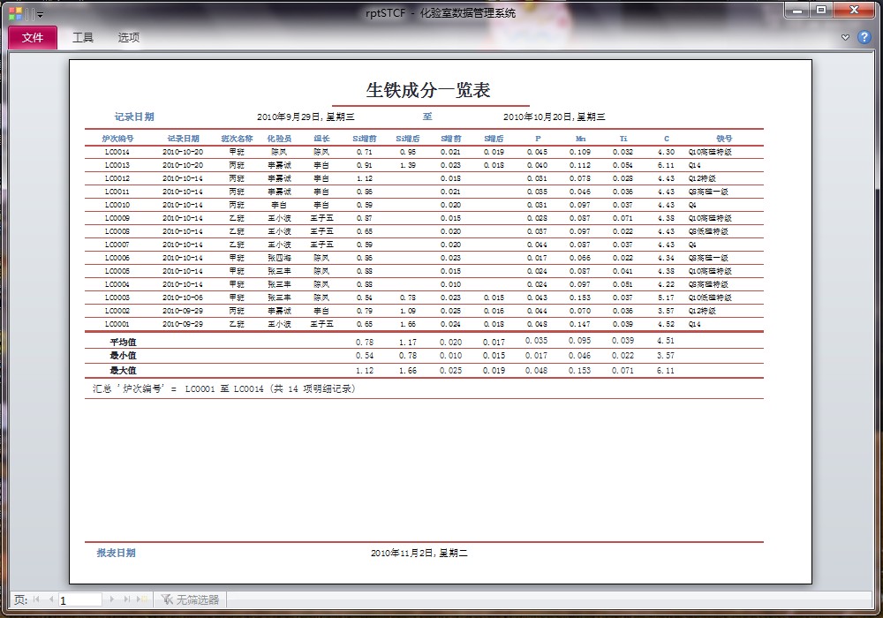Screen dimensions: 883x618
Task: Click the current page number field
Action: (x=80, y=600)
